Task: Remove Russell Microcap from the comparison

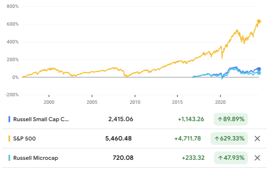Action: tap(257, 158)
